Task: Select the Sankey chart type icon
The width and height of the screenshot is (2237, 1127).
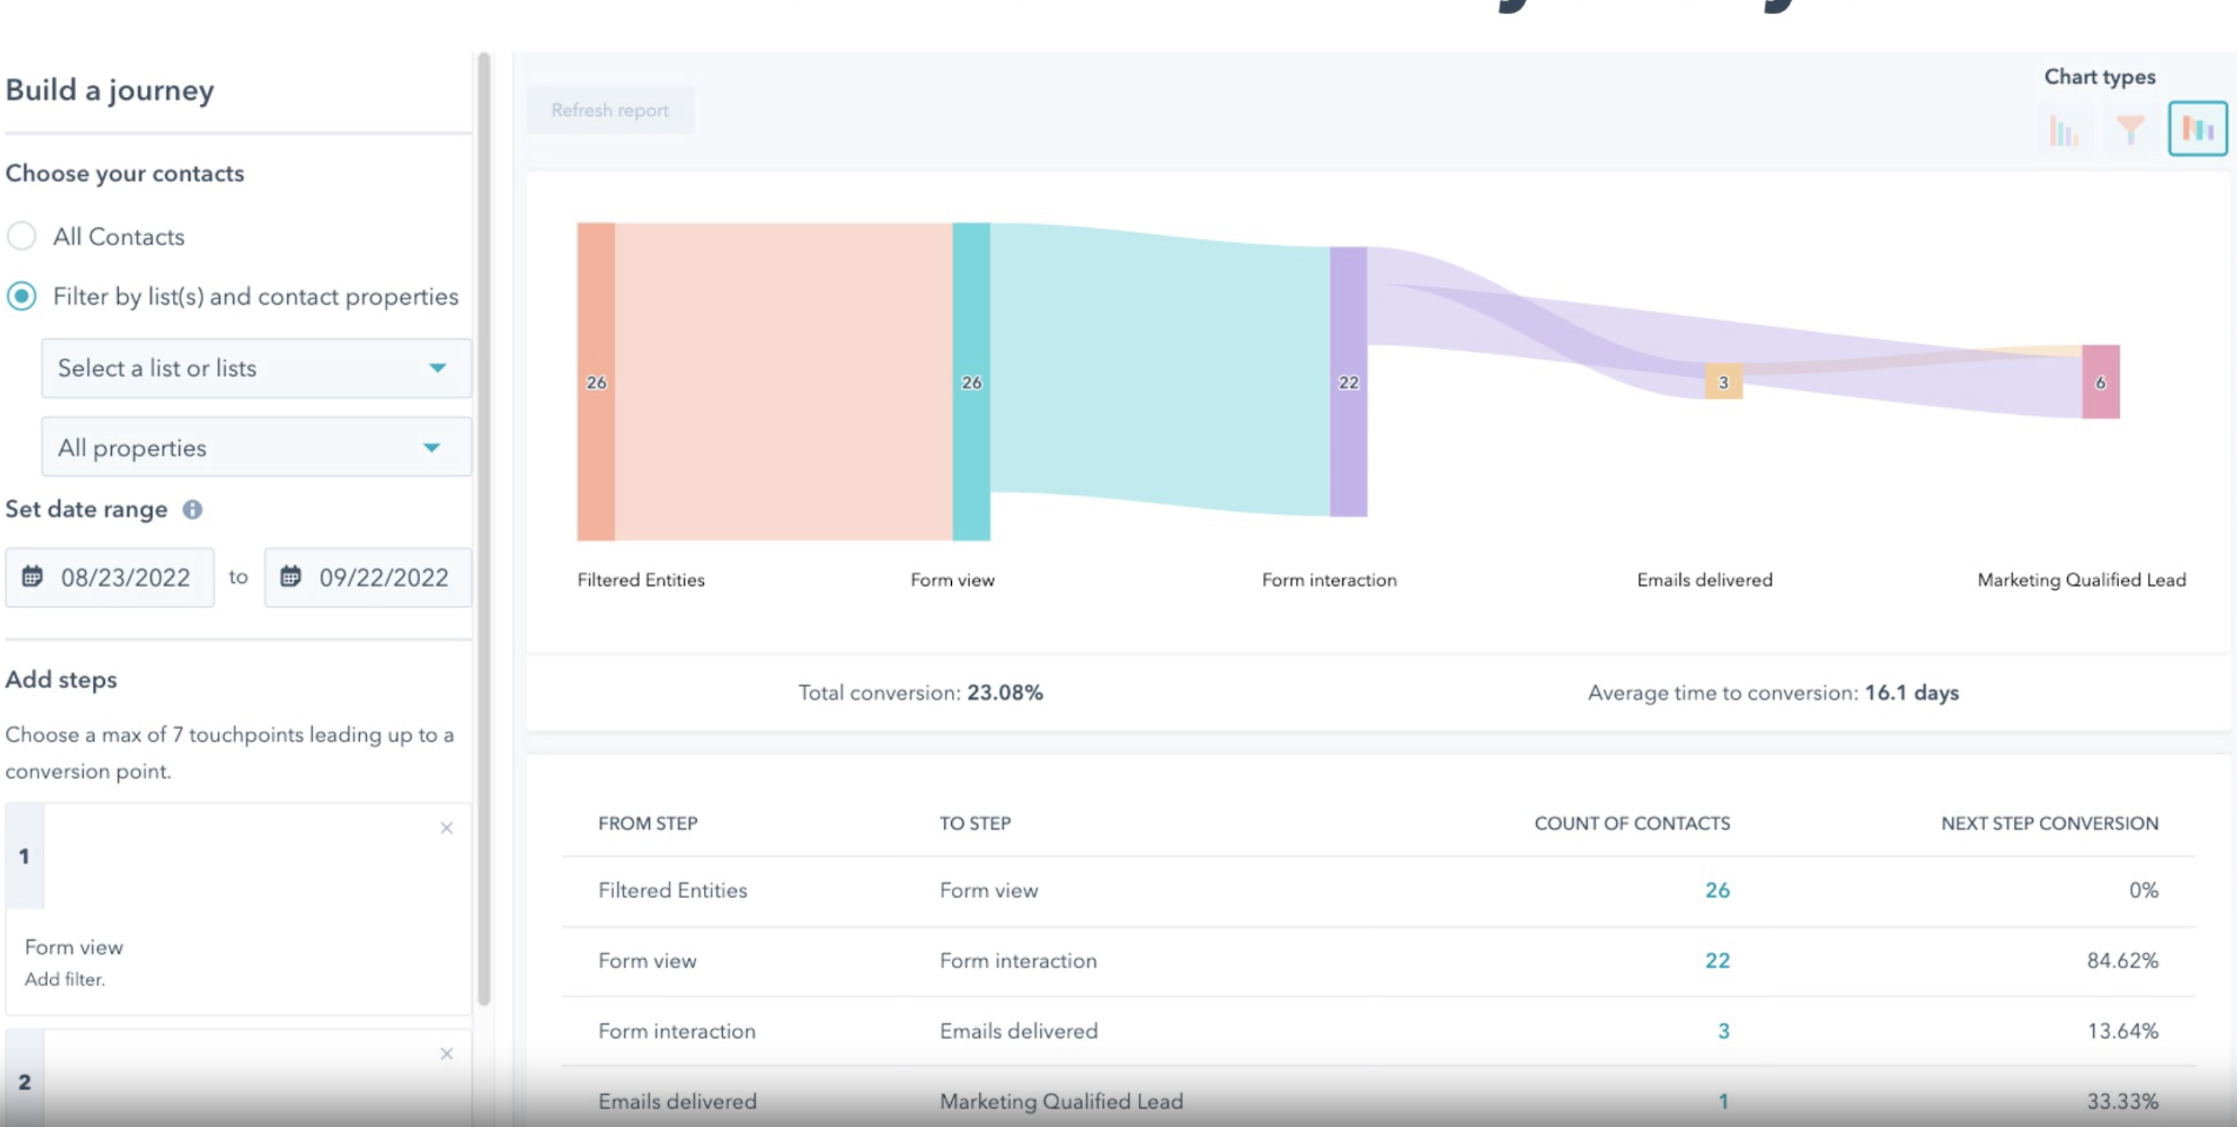Action: point(2197,129)
